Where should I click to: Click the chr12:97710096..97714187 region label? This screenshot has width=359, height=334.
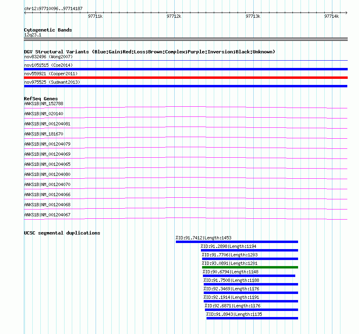[x=53, y=8]
